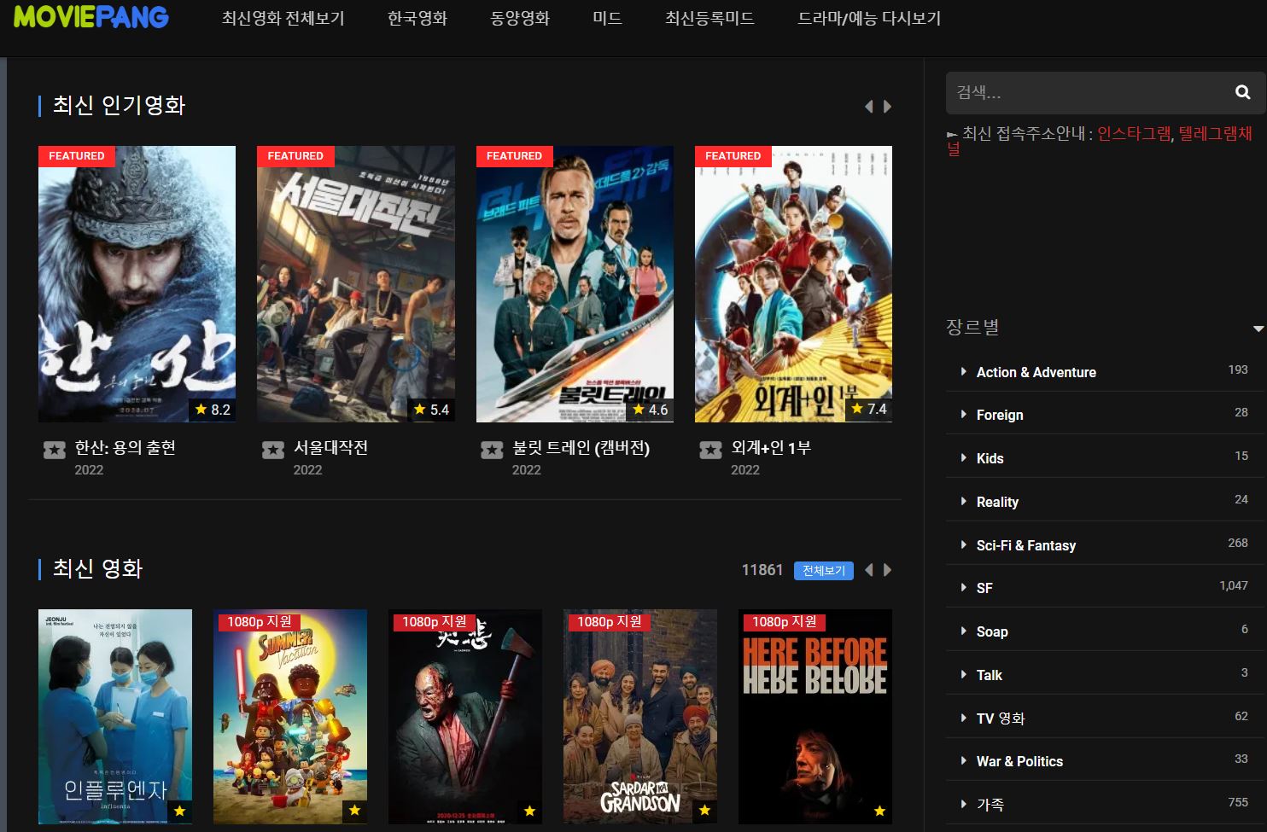Expand the Reality genre arrow
Image resolution: width=1267 pixels, height=832 pixels.
click(963, 502)
